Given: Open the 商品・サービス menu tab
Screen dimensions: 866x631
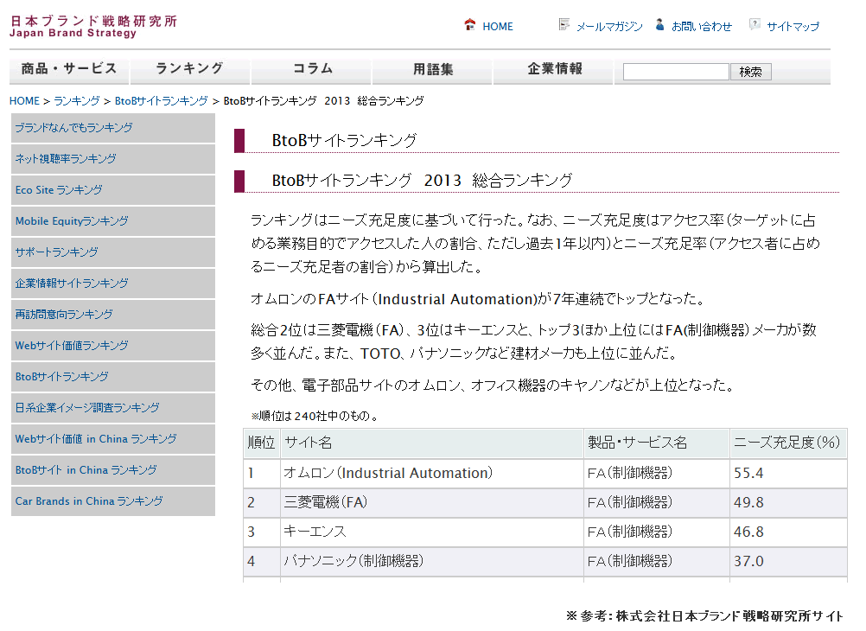Looking at the screenshot, I should pos(69,69).
